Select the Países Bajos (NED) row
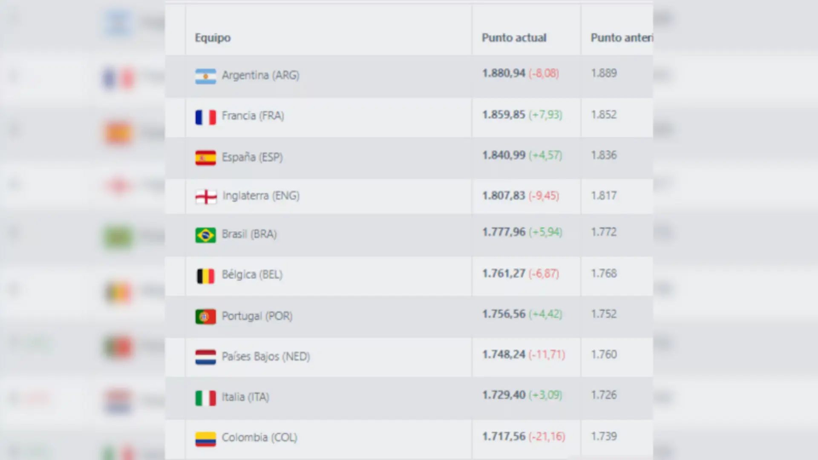 tap(266, 356)
